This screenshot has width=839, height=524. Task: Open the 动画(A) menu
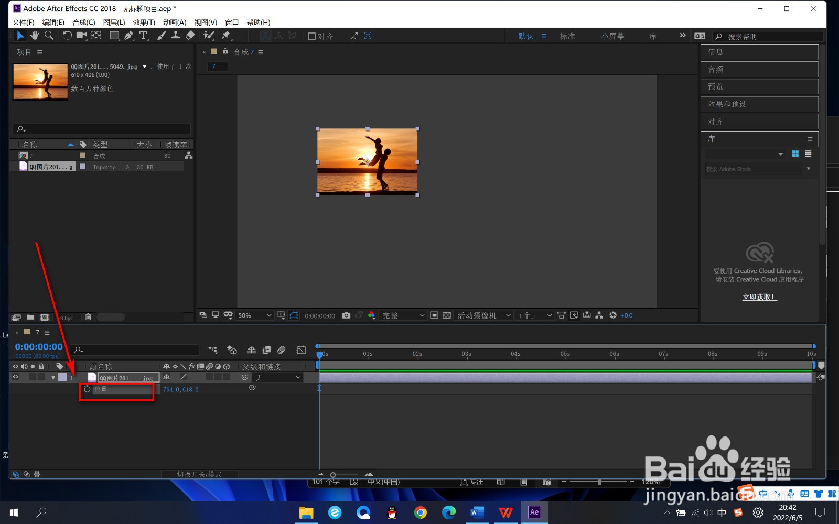coord(175,22)
